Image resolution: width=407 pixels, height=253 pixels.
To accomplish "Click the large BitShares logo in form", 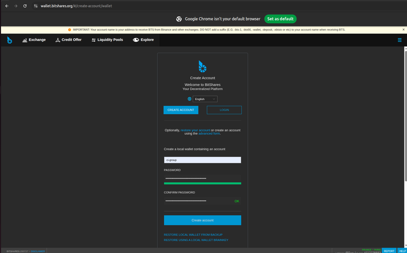I will 202,67.
